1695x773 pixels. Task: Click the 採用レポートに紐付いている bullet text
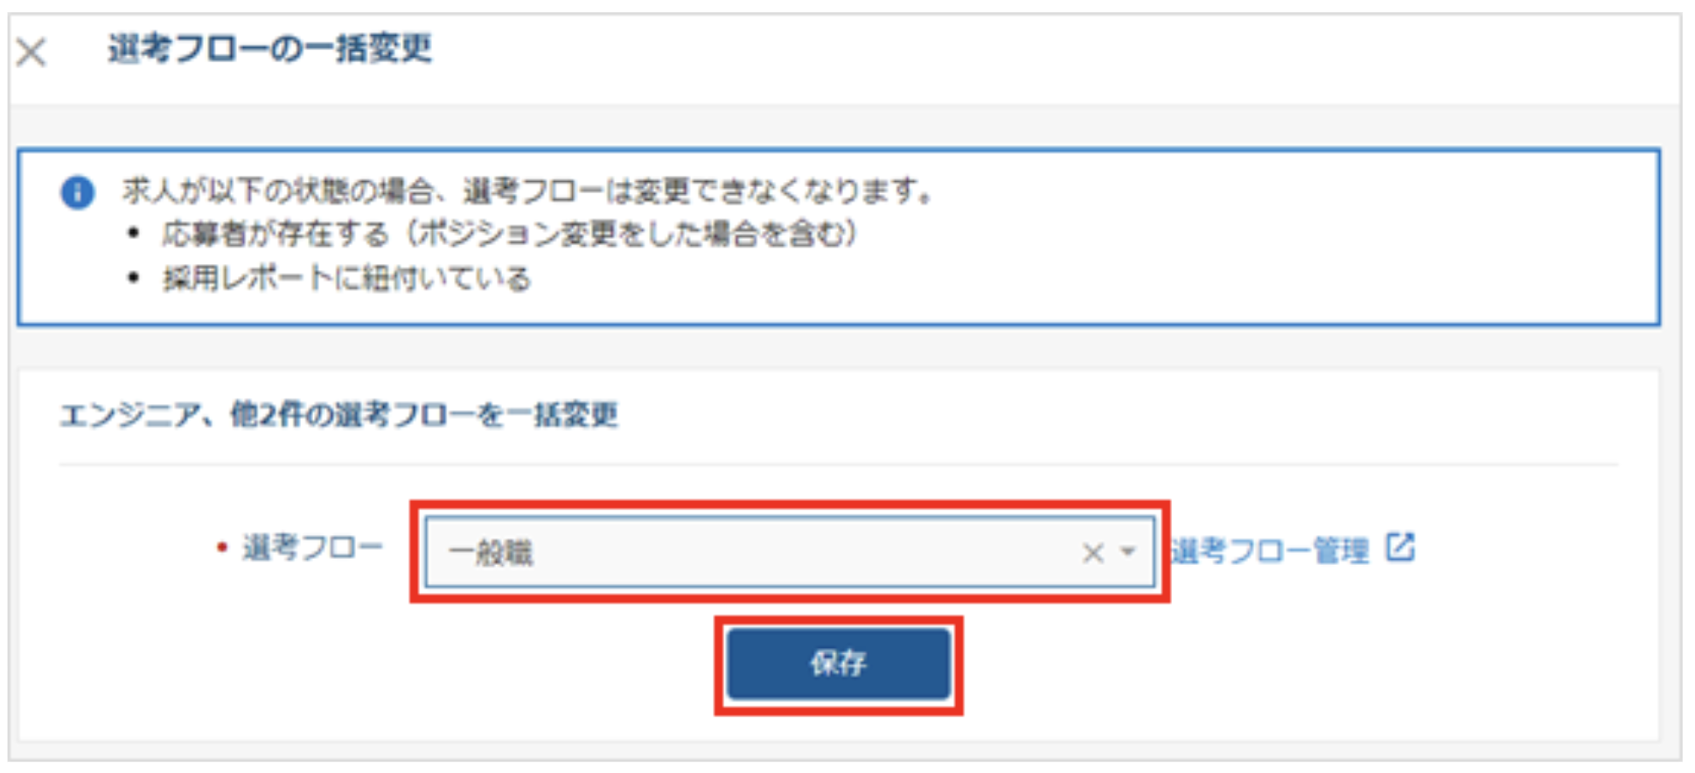[x=346, y=279]
